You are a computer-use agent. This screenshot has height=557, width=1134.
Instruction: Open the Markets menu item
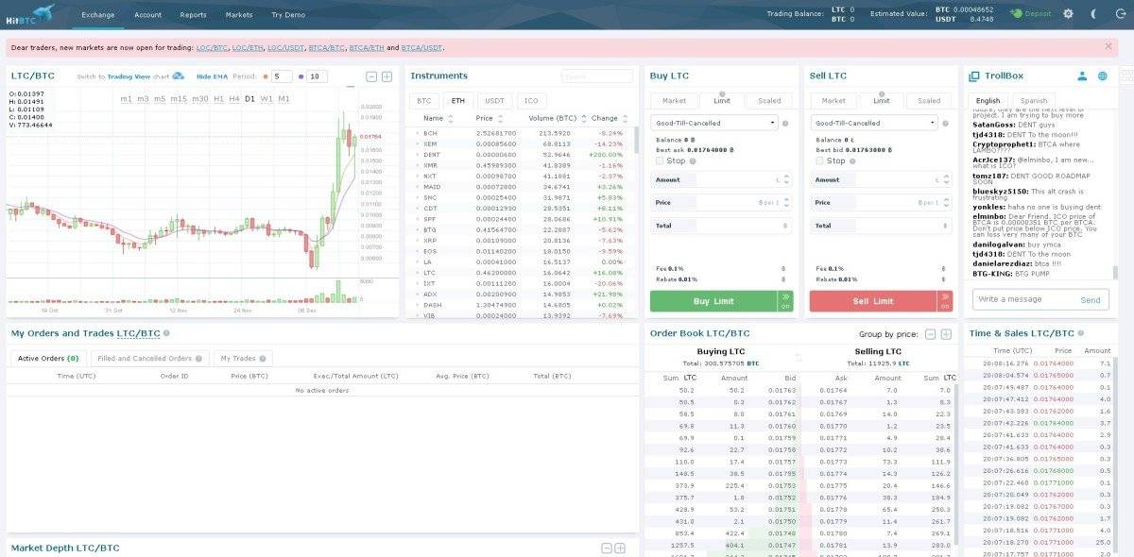click(x=239, y=14)
